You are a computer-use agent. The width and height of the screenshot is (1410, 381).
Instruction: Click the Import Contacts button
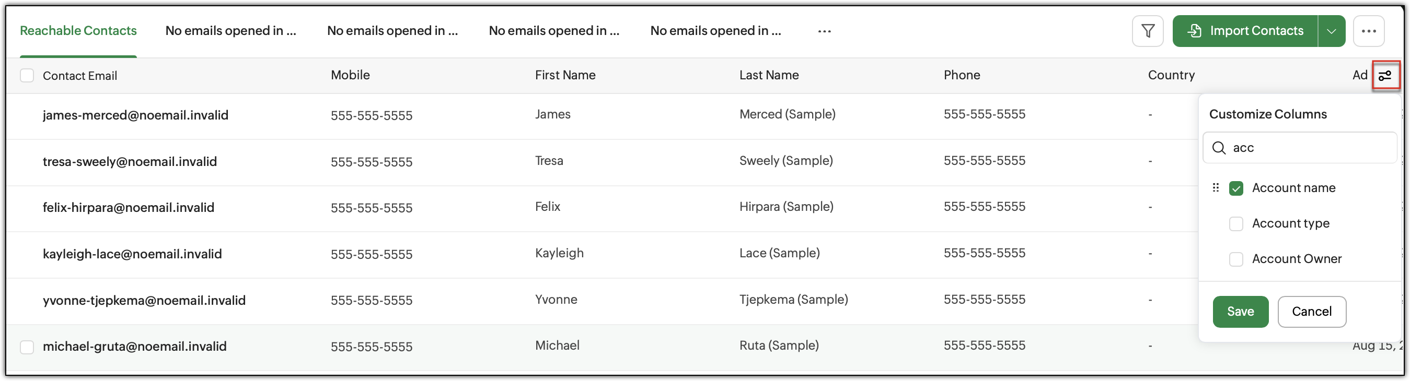1245,31
